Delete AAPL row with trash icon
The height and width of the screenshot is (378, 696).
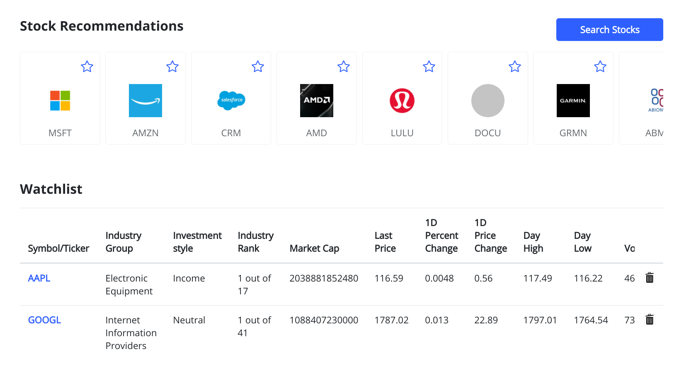tap(650, 278)
